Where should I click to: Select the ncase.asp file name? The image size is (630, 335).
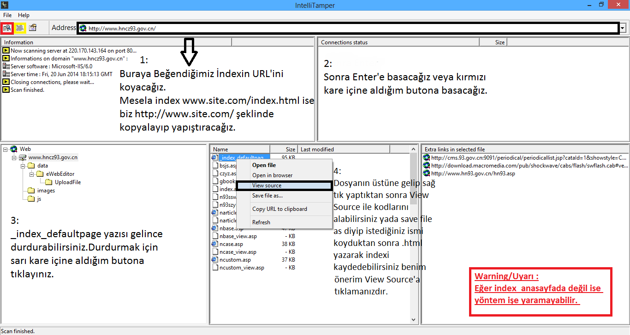pyautogui.click(x=231, y=244)
